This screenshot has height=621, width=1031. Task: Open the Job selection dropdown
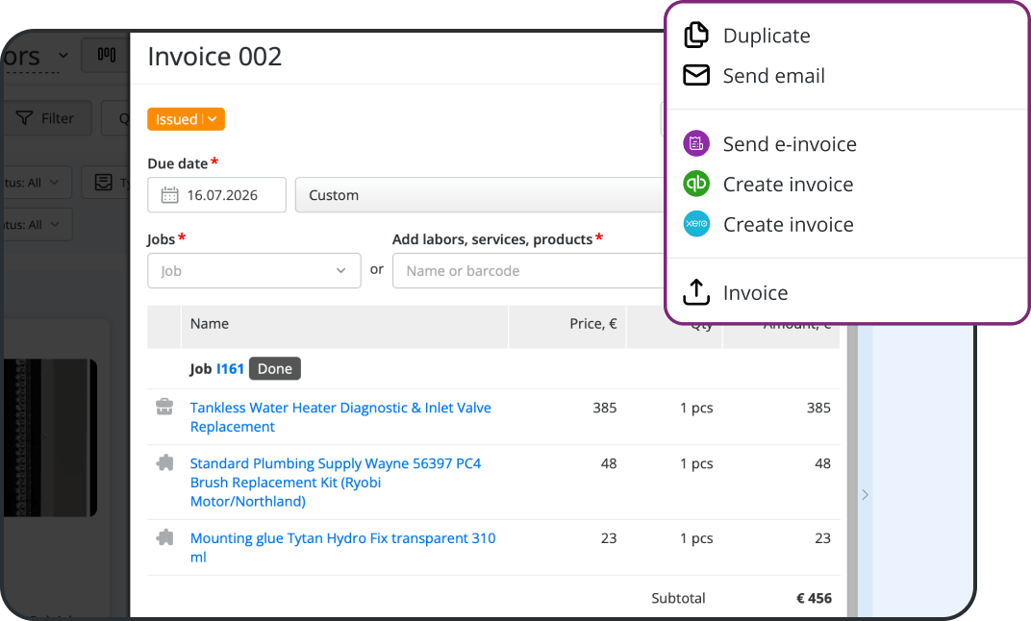pos(254,271)
